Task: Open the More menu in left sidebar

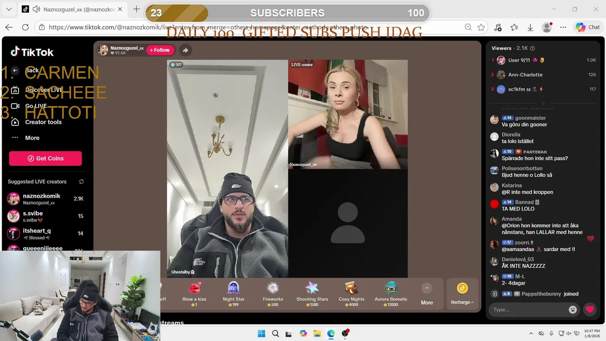Action: click(x=32, y=138)
